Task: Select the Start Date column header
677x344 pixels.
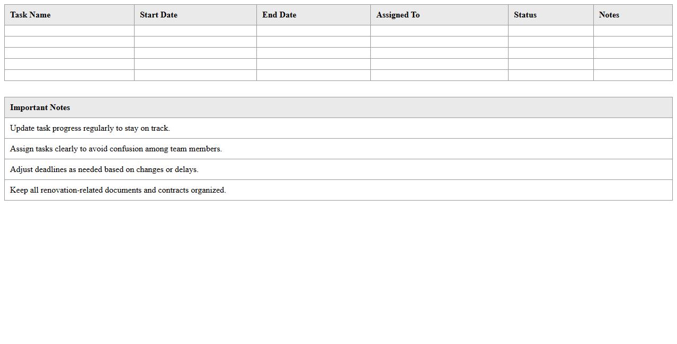Action: [158, 15]
